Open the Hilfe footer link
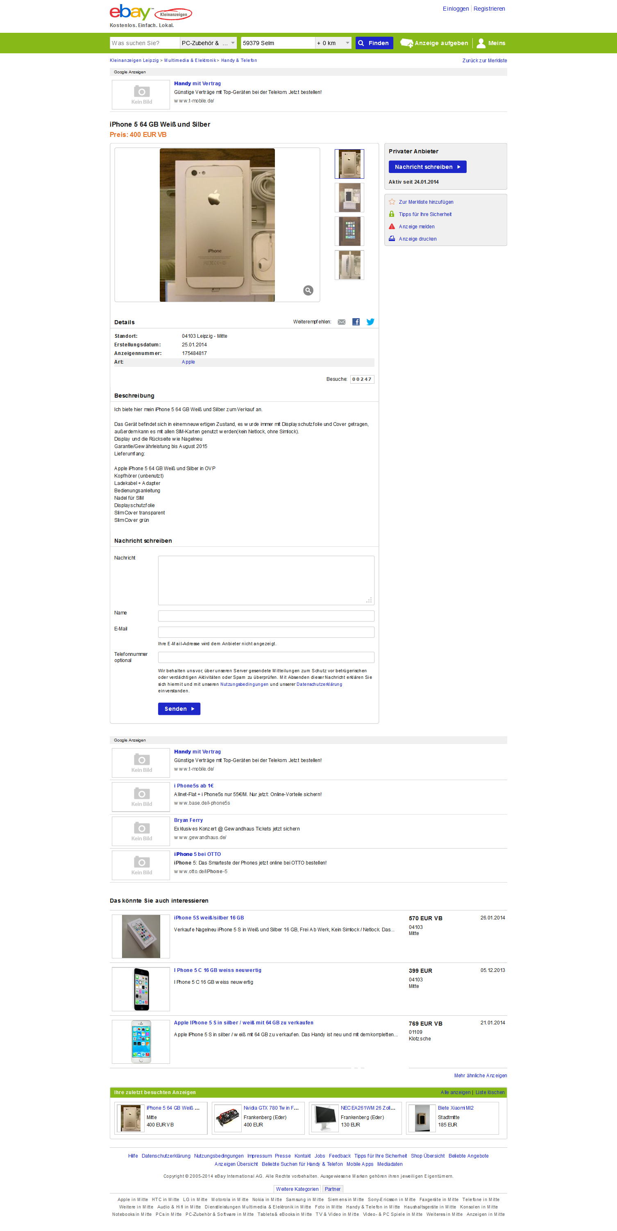 (x=133, y=1156)
